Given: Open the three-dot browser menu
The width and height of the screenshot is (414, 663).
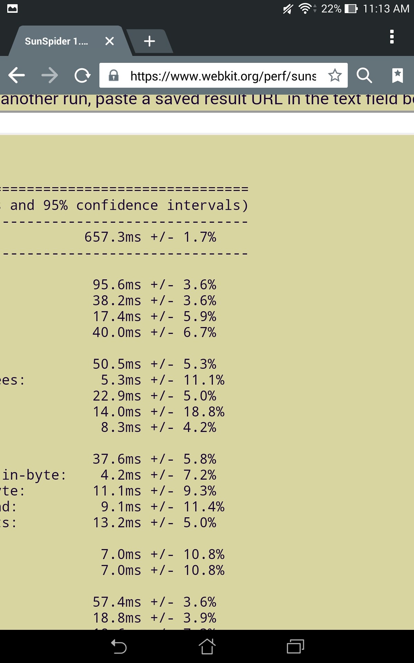Looking at the screenshot, I should [392, 37].
